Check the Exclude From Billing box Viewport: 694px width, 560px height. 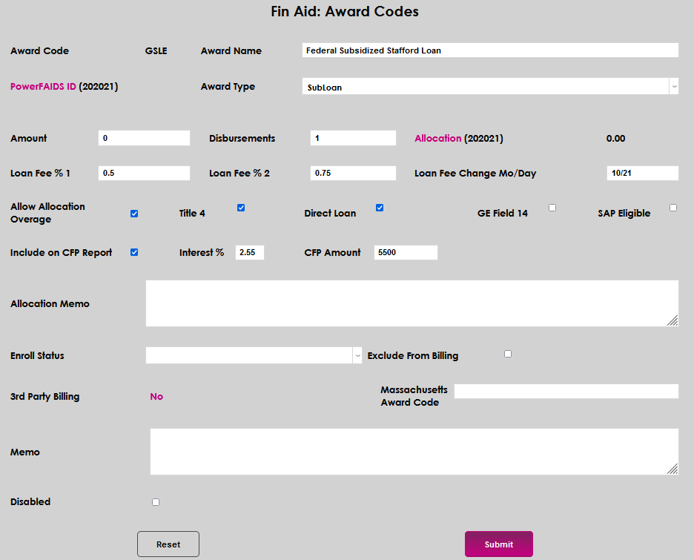[508, 354]
